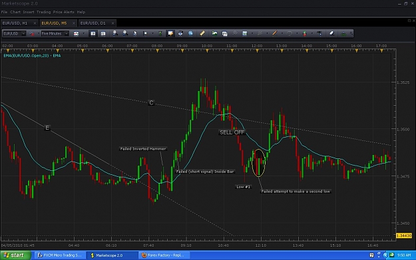This screenshot has width=416, height=260.
Task: Open the Five Minutes timeframe dropdown
Action: (55, 34)
